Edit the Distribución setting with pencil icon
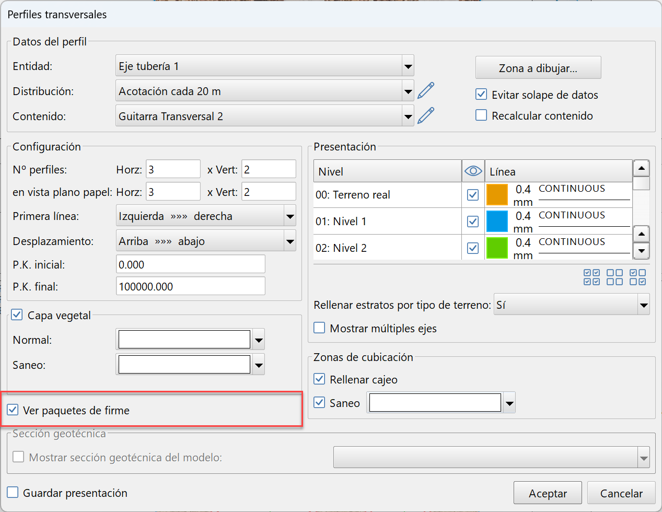This screenshot has width=662, height=512. pos(426,91)
